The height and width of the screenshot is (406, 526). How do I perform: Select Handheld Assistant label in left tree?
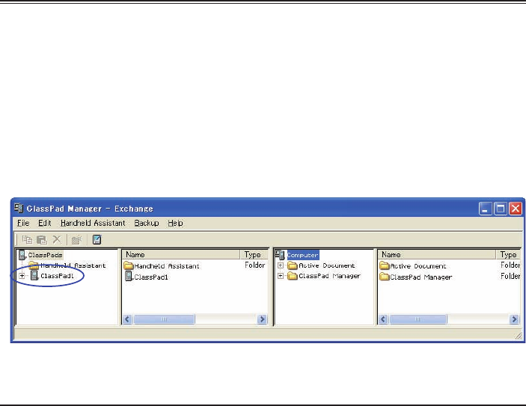pyautogui.click(x=73, y=265)
